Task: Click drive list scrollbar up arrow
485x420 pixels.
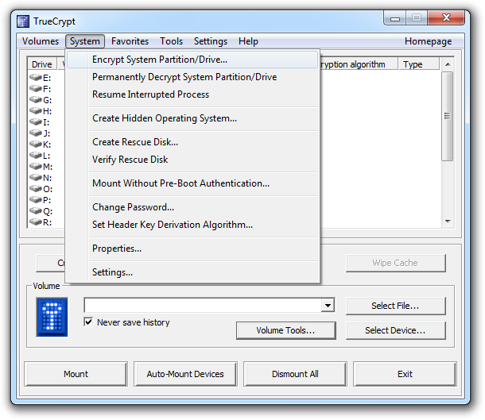Action: click(x=448, y=64)
